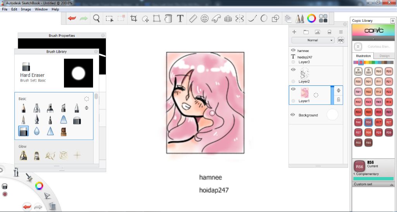Toggle visibility of Background layer

click(293, 115)
